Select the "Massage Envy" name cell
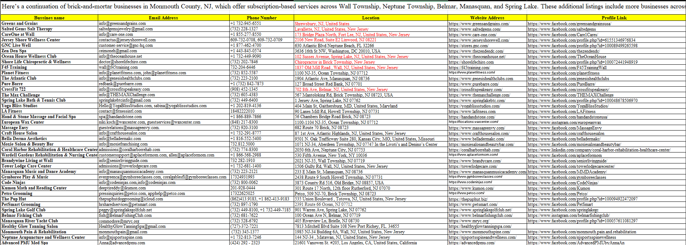The image size is (686, 245). (49, 128)
